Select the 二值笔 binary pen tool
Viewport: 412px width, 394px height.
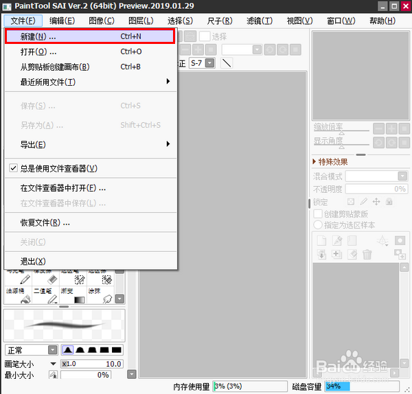[46, 295]
